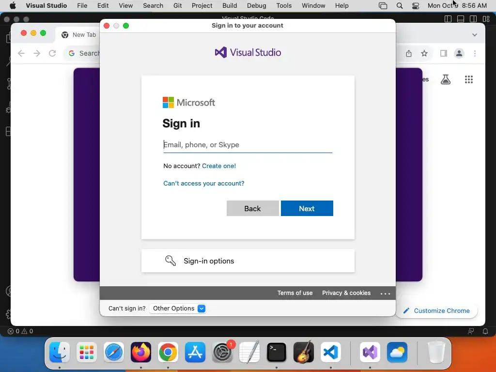The image size is (496, 372).
Task: Open the Edit menu
Action: point(103,5)
